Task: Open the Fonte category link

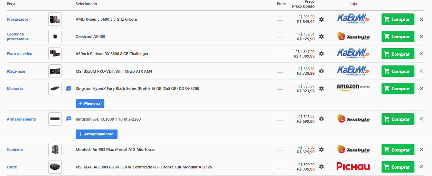Action: click(12, 167)
